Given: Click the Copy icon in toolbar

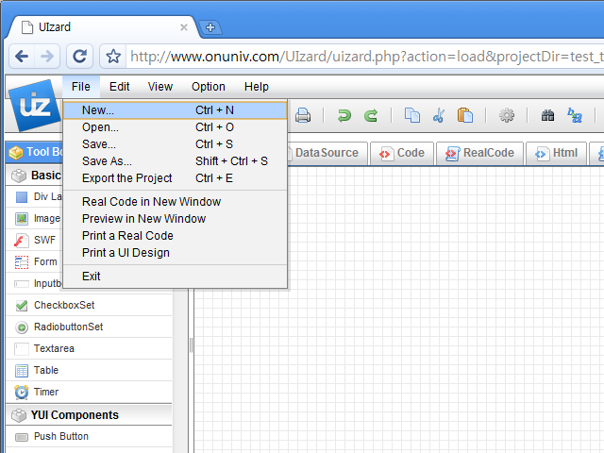Looking at the screenshot, I should [412, 116].
